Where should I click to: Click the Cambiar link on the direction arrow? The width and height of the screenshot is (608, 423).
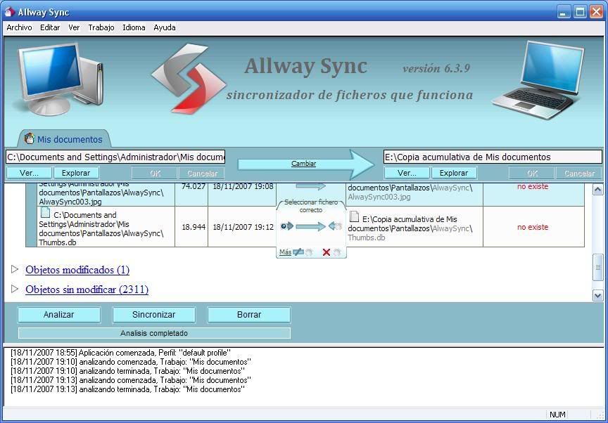pyautogui.click(x=303, y=164)
